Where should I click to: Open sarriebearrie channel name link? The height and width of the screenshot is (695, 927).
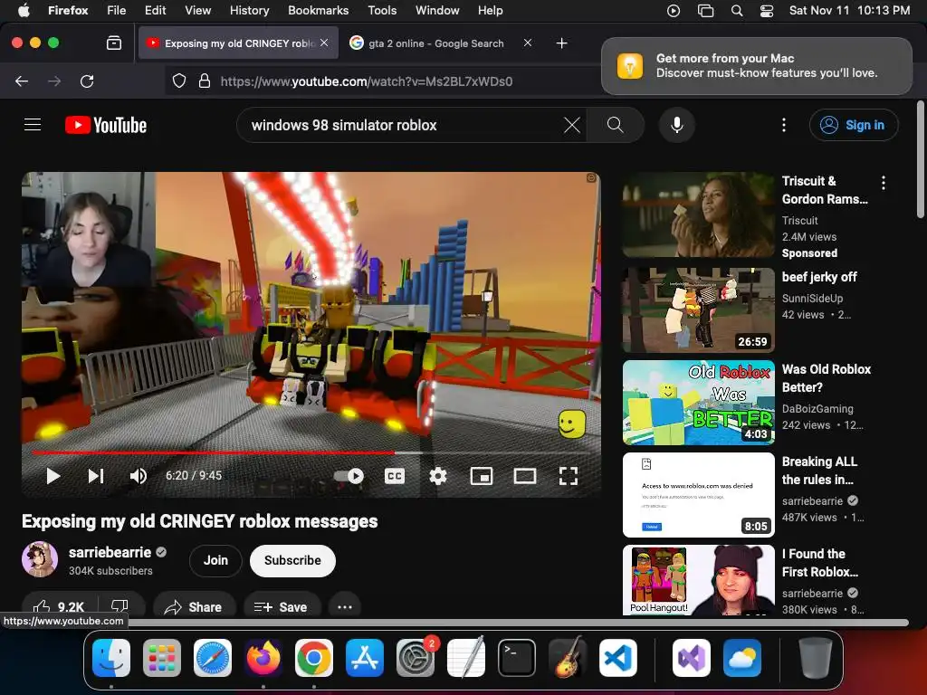110,552
